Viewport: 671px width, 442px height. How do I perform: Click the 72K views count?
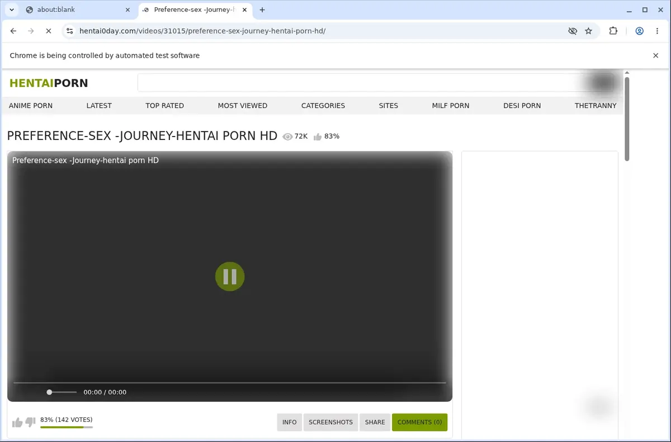coord(301,137)
